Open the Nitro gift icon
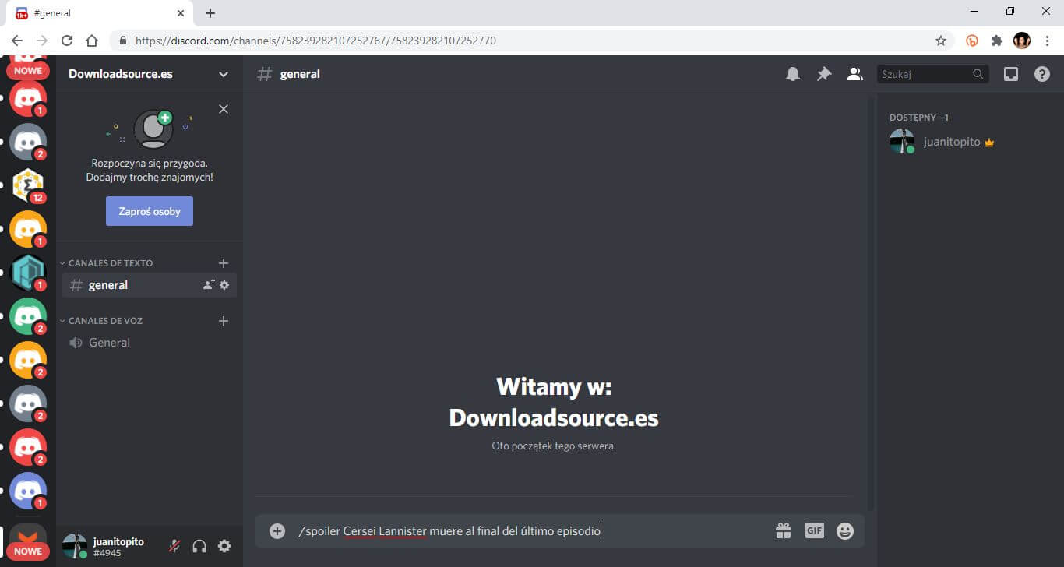 coord(784,531)
